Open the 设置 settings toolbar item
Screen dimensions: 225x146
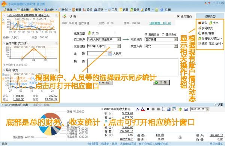pyautogui.click(x=146, y=10)
